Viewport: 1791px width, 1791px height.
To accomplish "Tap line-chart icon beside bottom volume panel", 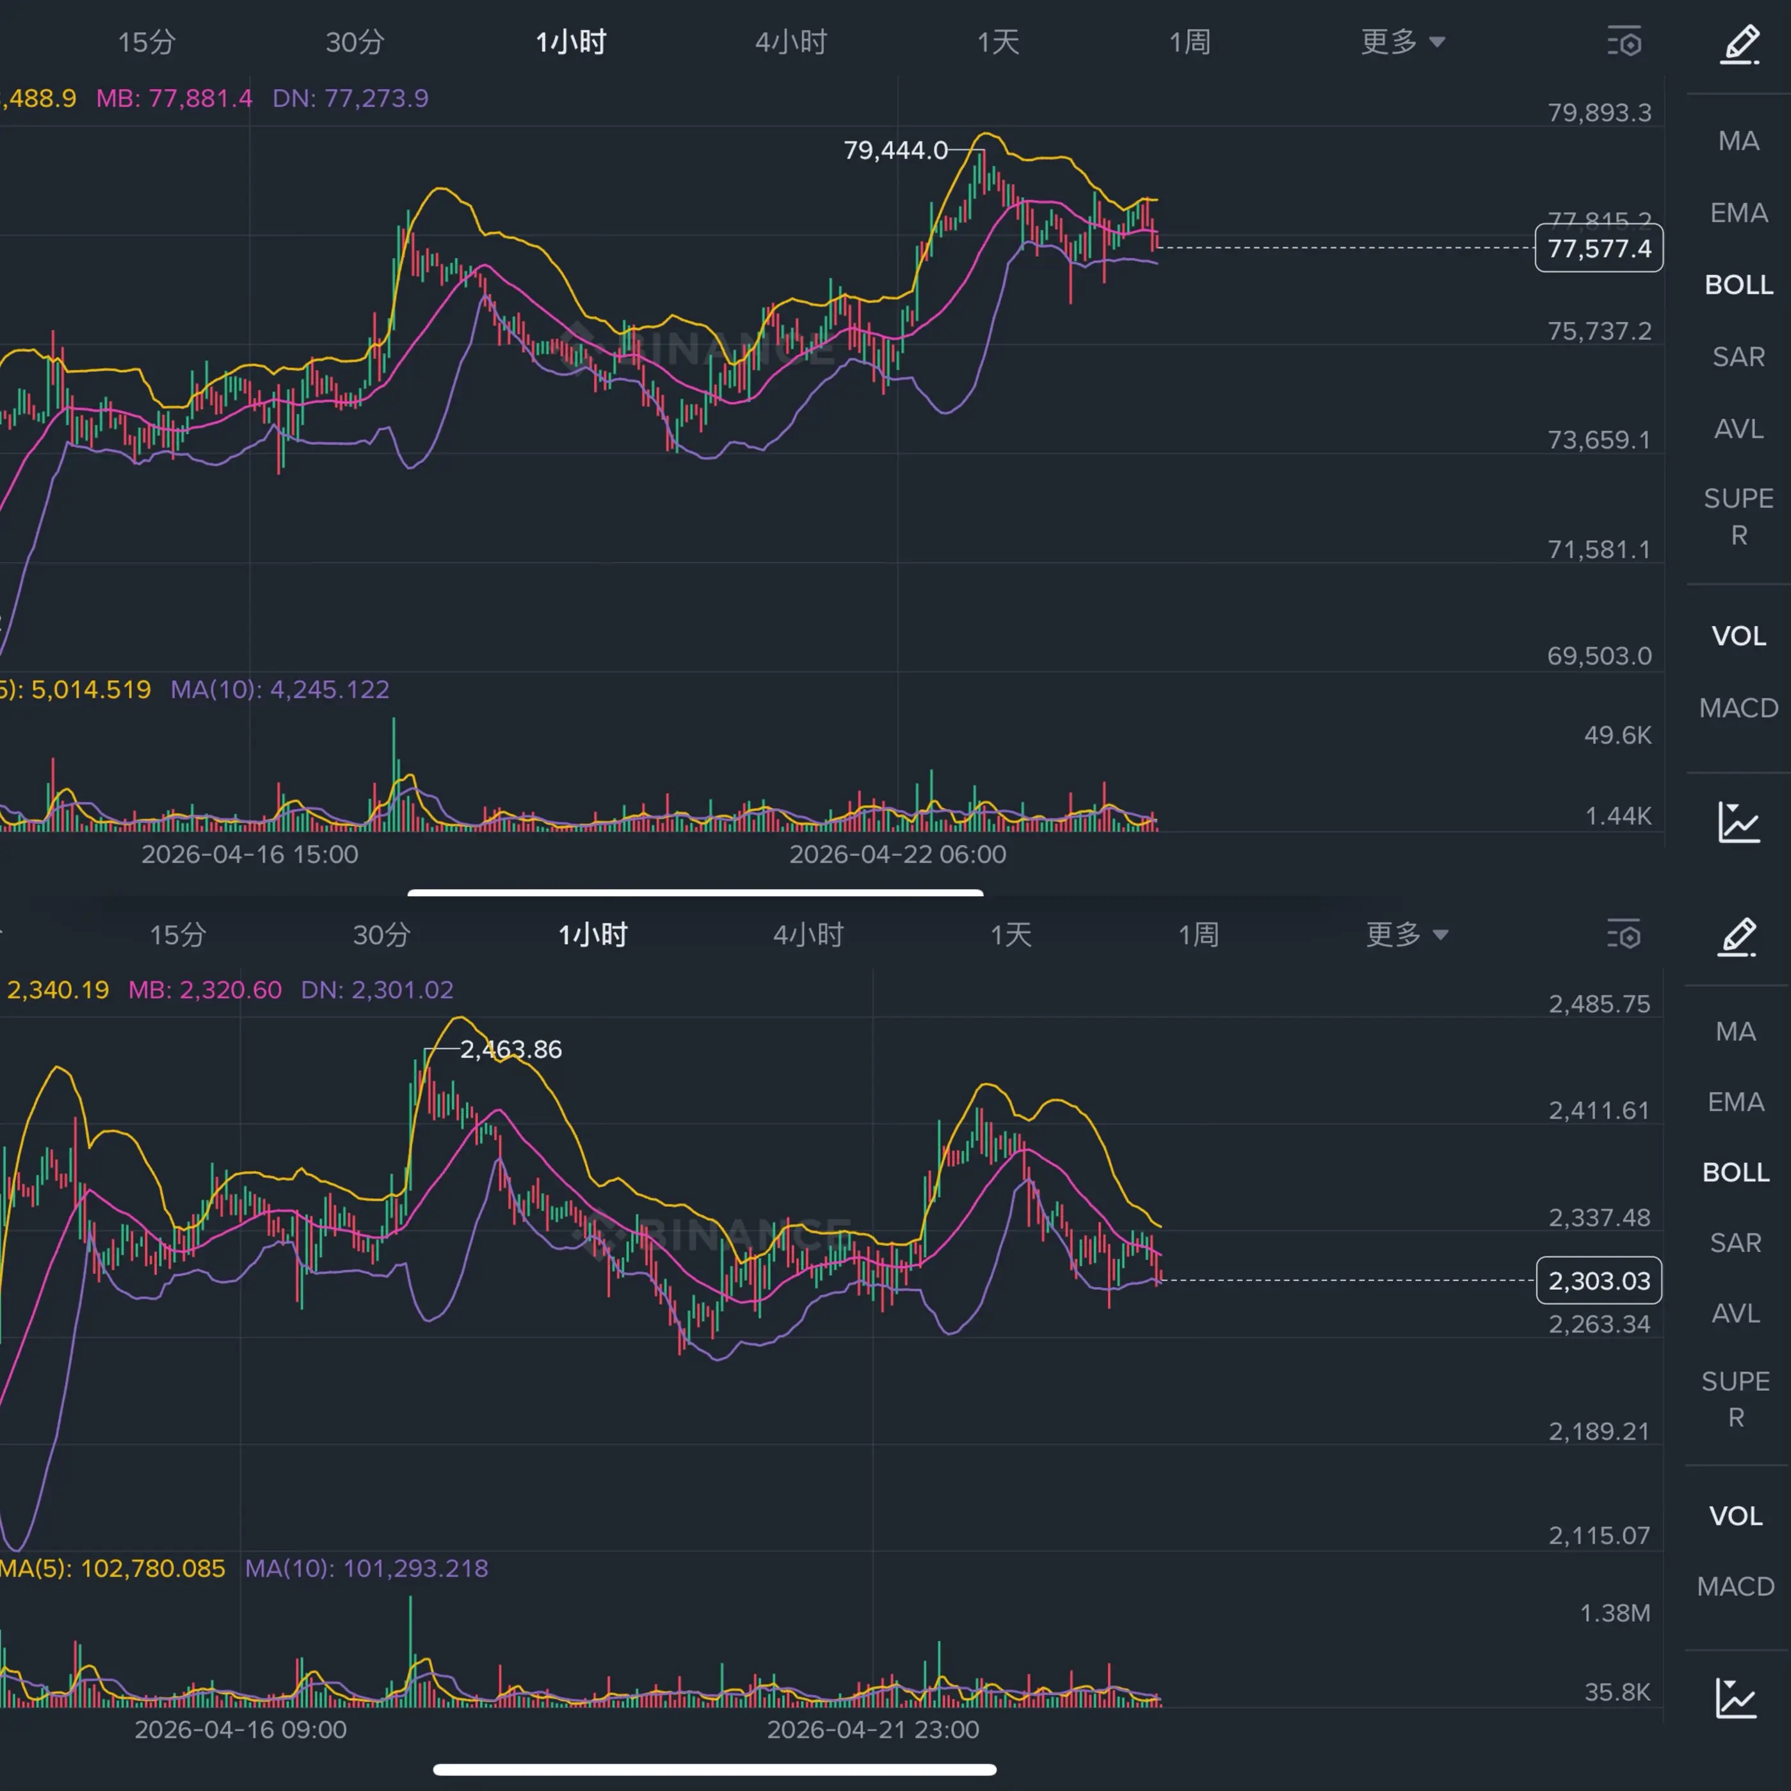I will tap(1735, 1698).
